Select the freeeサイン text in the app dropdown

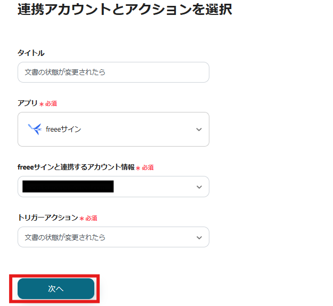pyautogui.click(x=63, y=129)
